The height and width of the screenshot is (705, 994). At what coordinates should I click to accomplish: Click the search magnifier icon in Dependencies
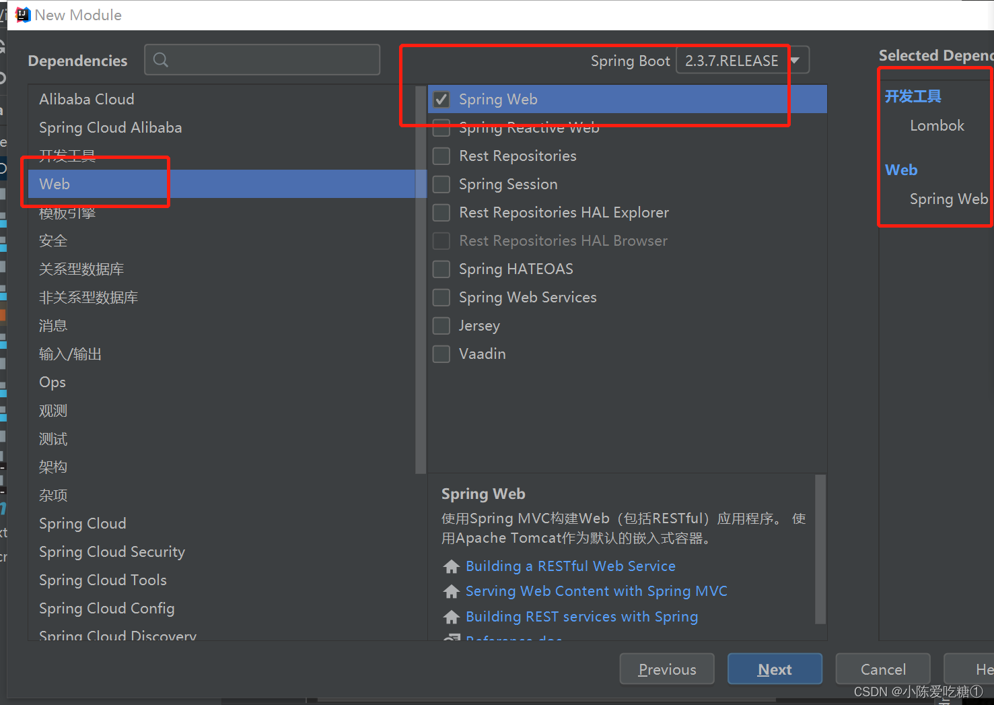pos(161,60)
